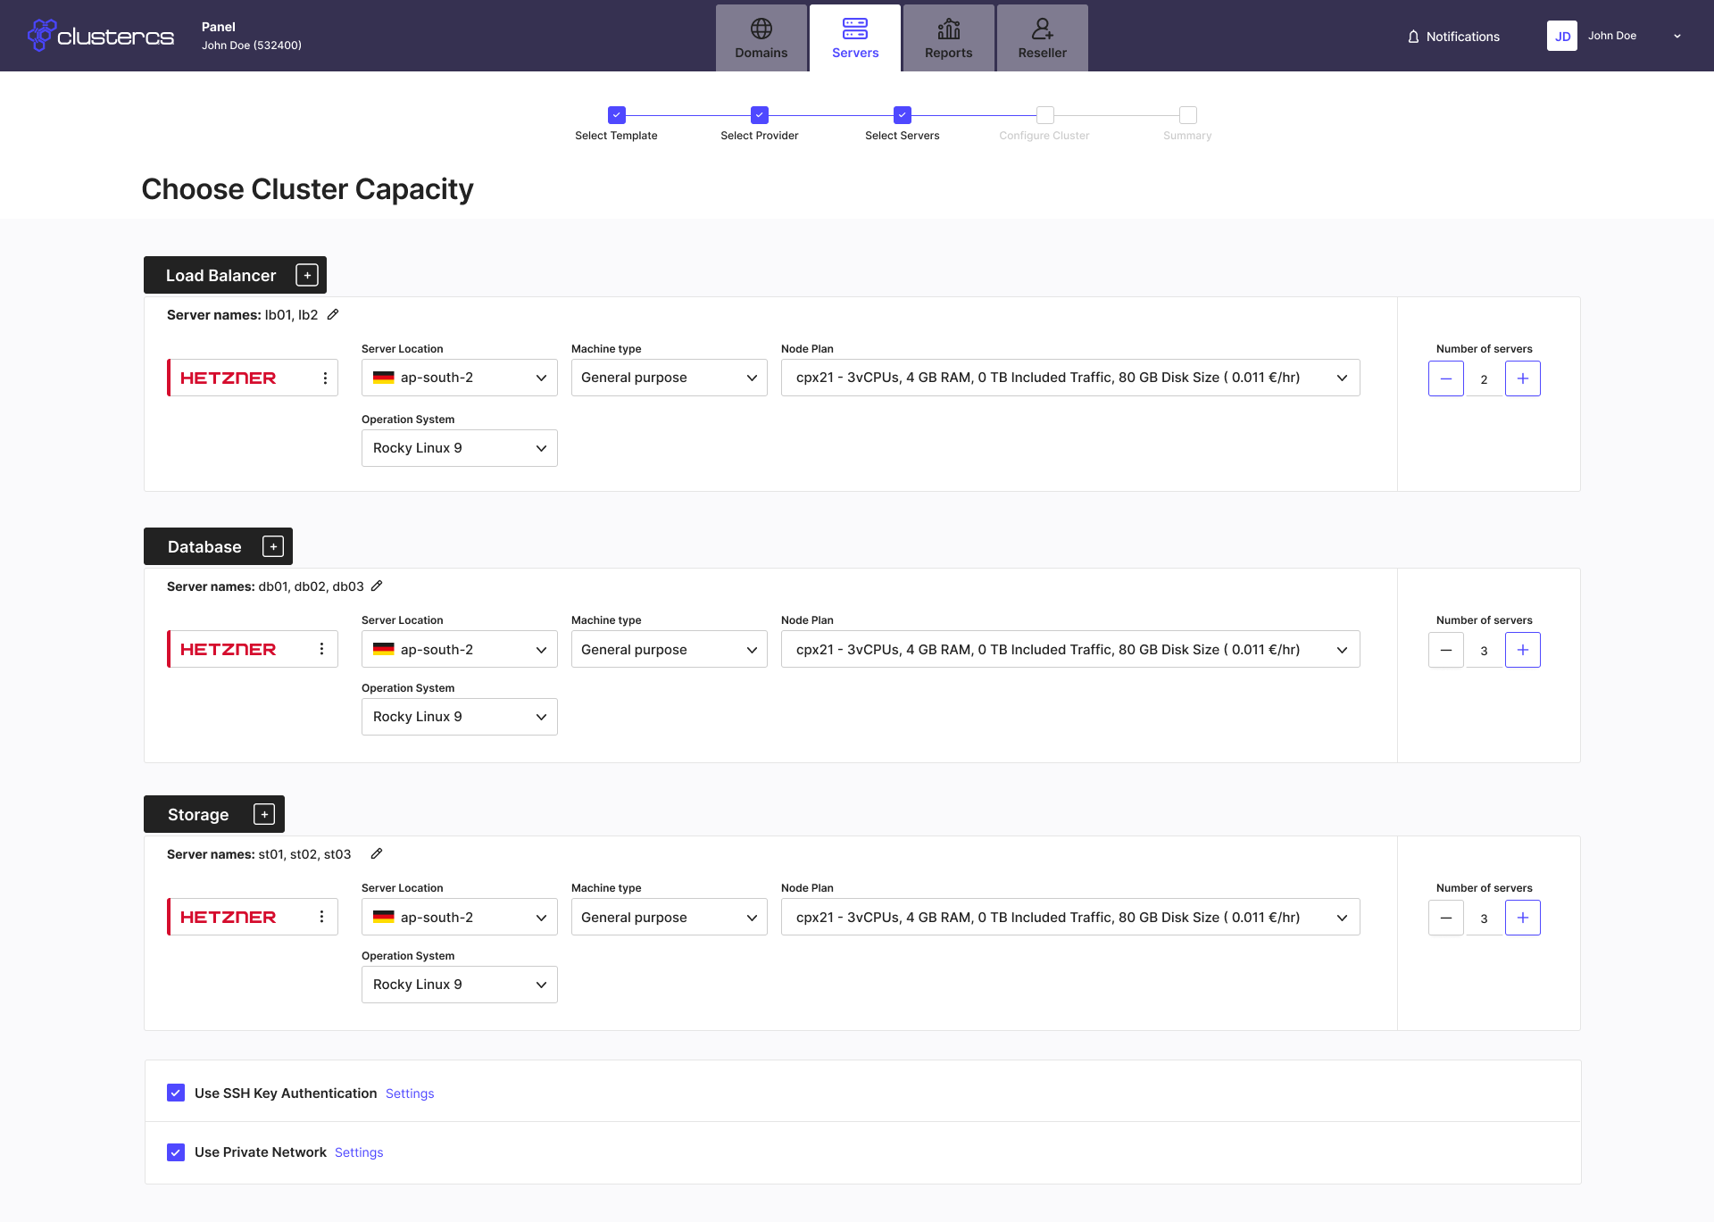
Task: Edit Load Balancer server names pencil icon
Action: coord(333,314)
